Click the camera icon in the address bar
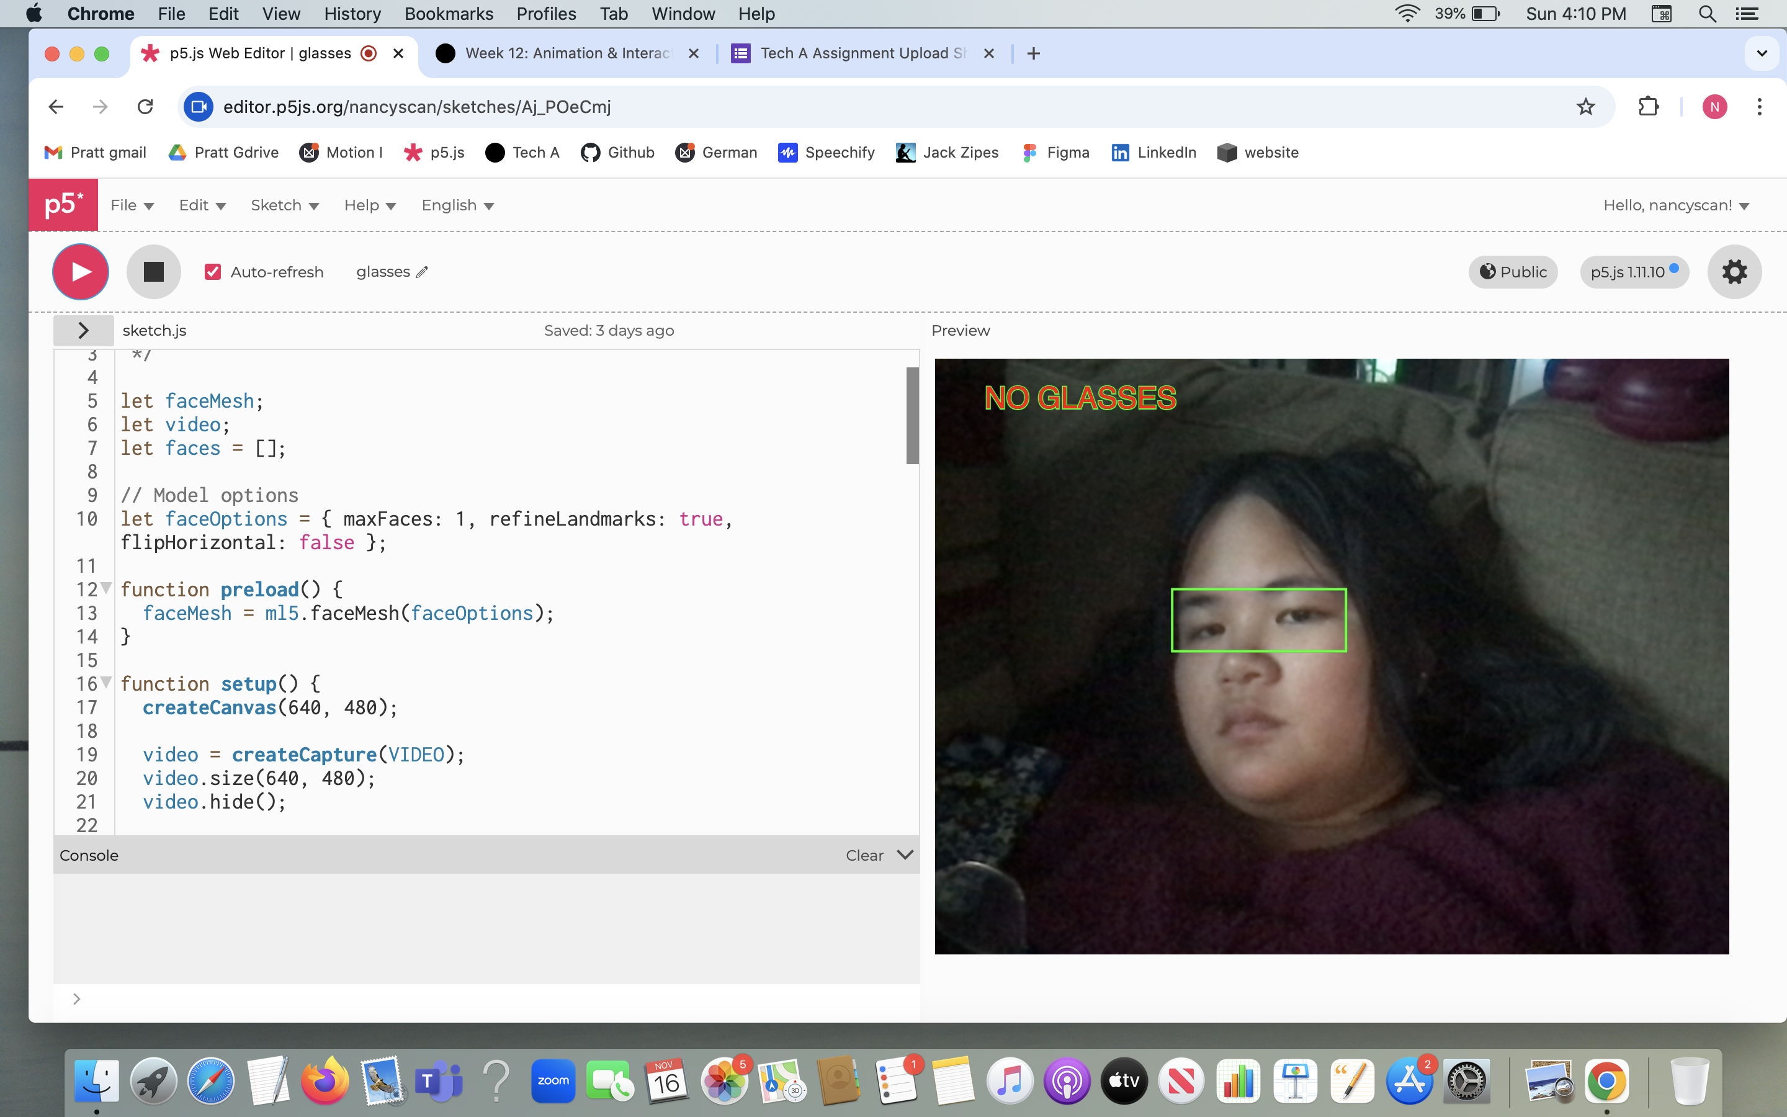The height and width of the screenshot is (1117, 1787). (197, 106)
